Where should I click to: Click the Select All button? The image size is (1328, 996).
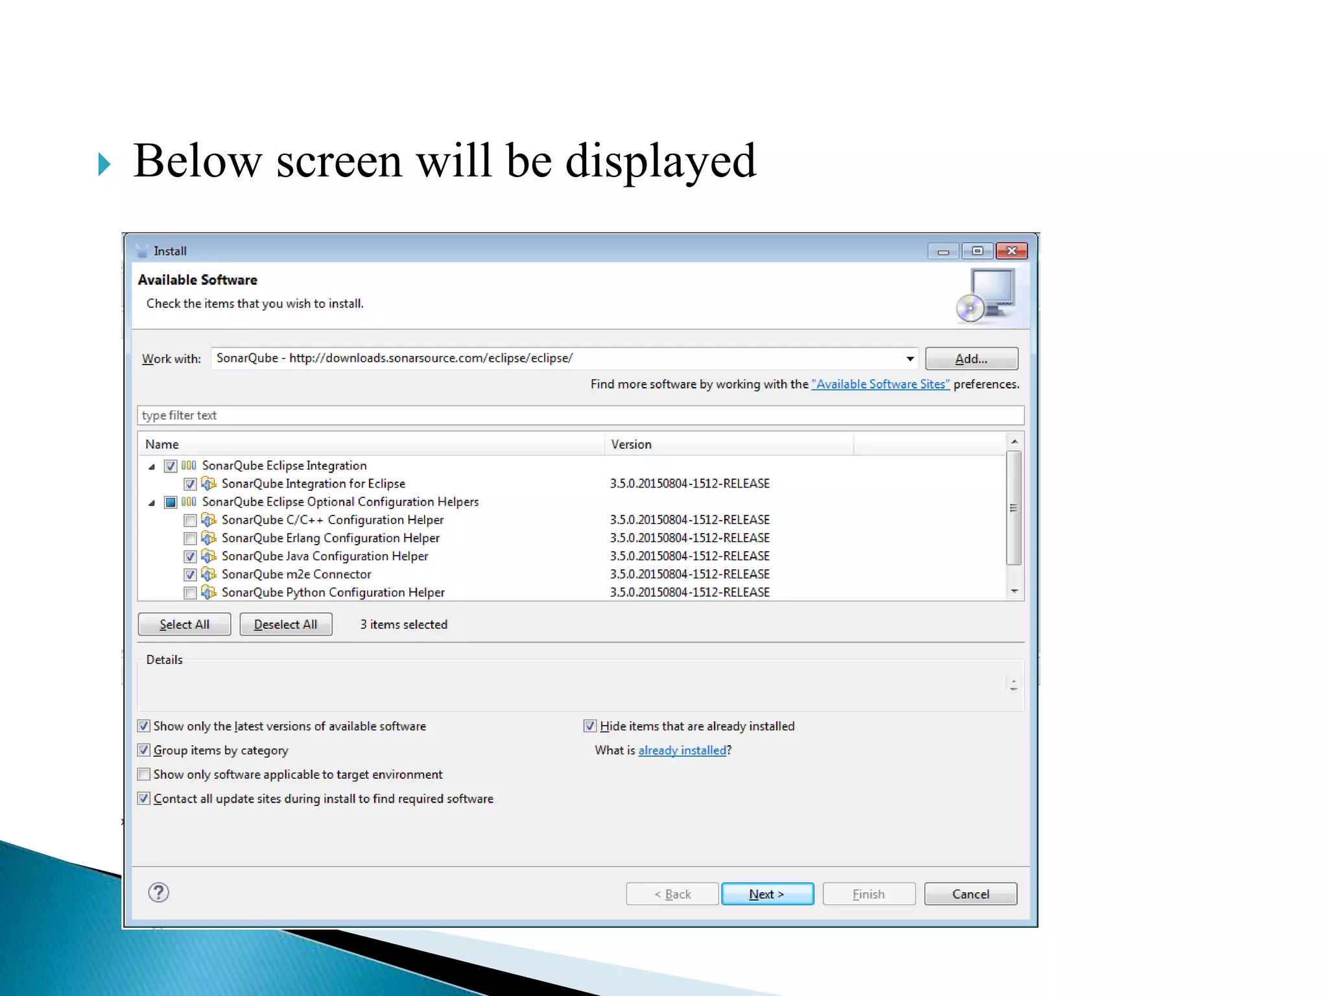click(184, 624)
